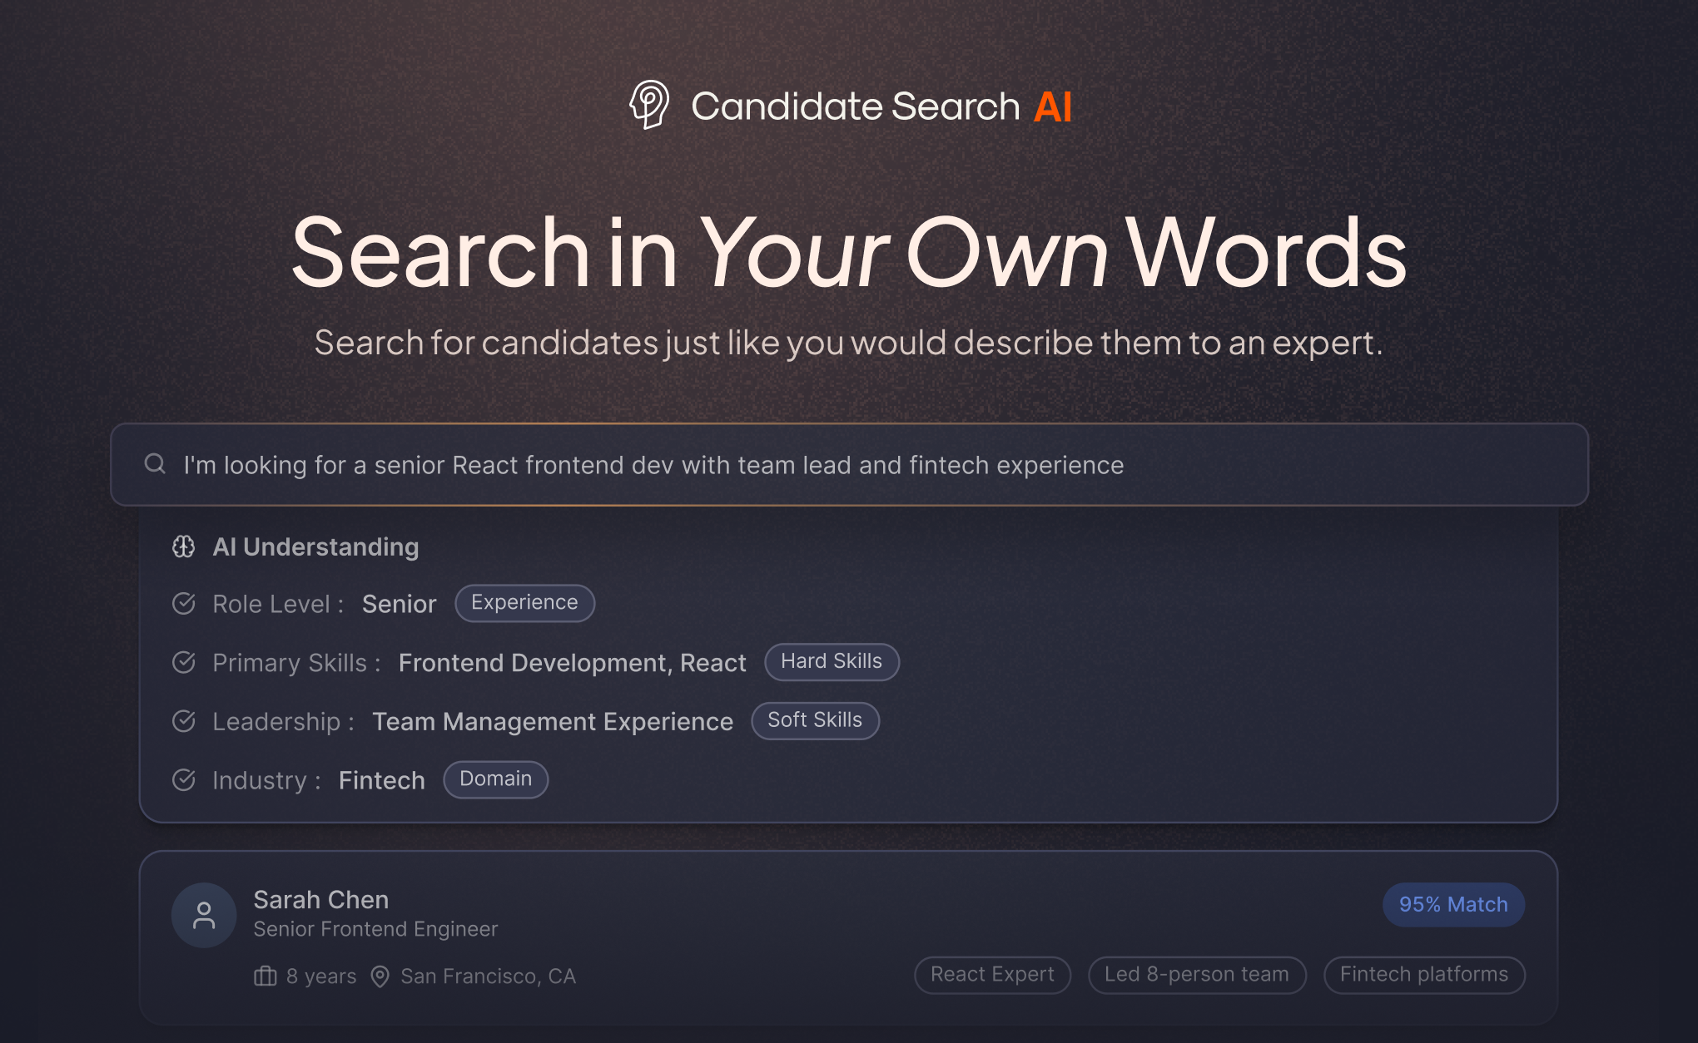Click the React Expert chip
The height and width of the screenshot is (1043, 1698).
point(992,975)
